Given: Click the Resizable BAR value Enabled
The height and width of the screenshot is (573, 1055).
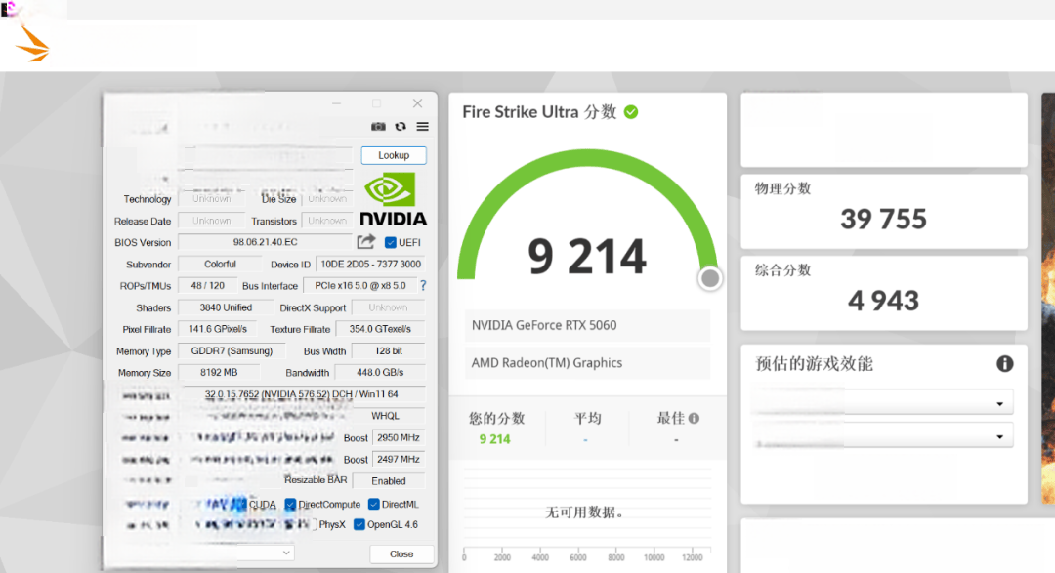Looking at the screenshot, I should (x=389, y=481).
